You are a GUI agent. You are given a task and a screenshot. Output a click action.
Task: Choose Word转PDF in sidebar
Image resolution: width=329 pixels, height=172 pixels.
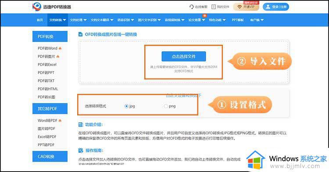(x=47, y=120)
